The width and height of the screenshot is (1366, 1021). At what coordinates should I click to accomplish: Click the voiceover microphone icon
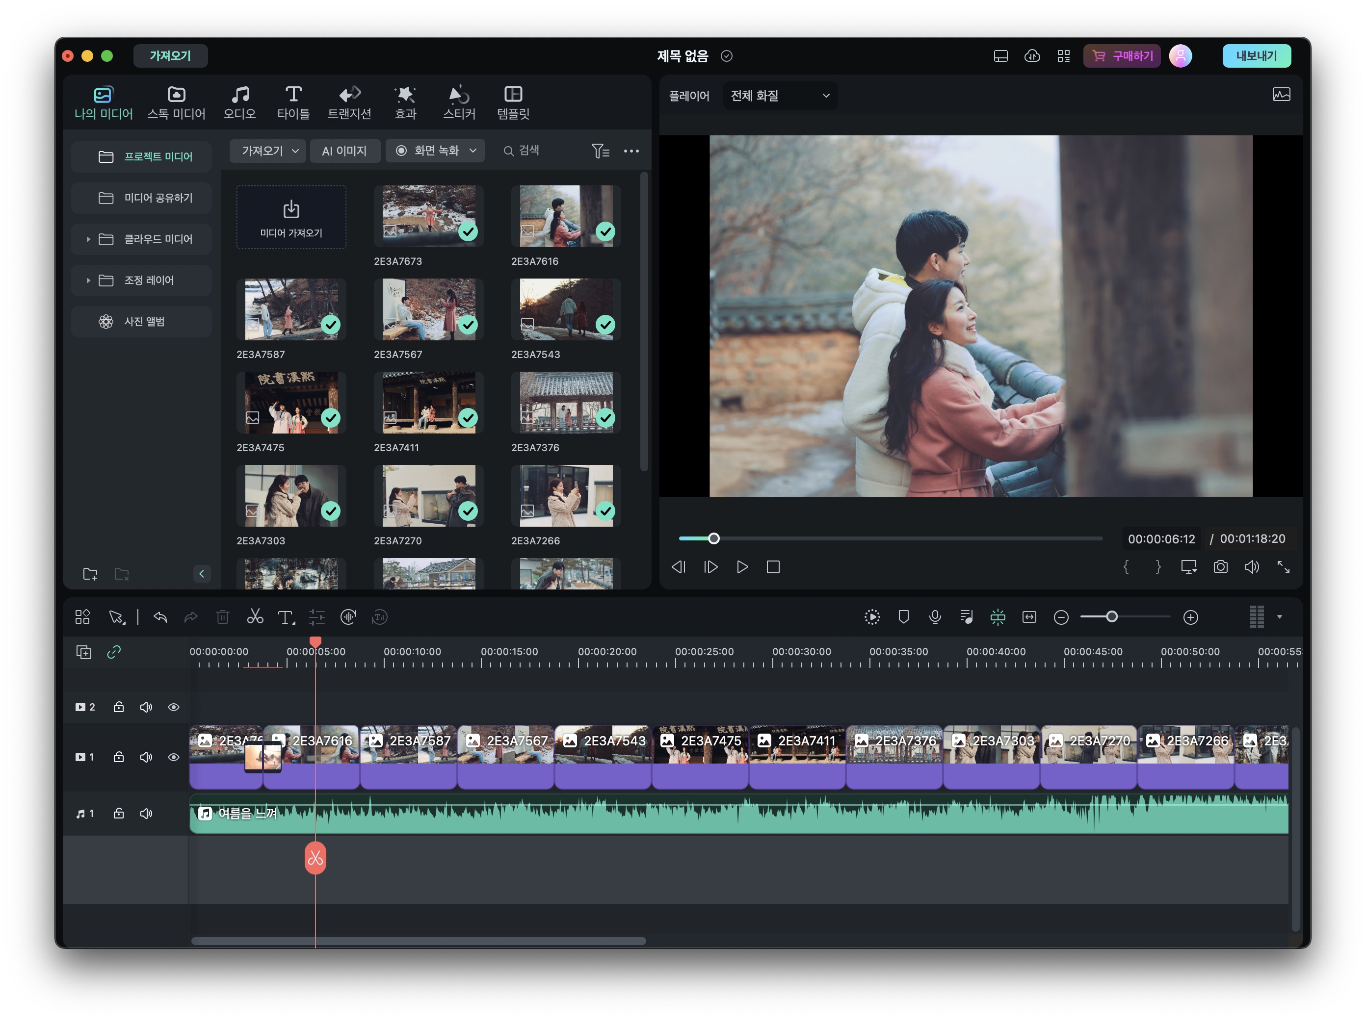pyautogui.click(x=934, y=617)
